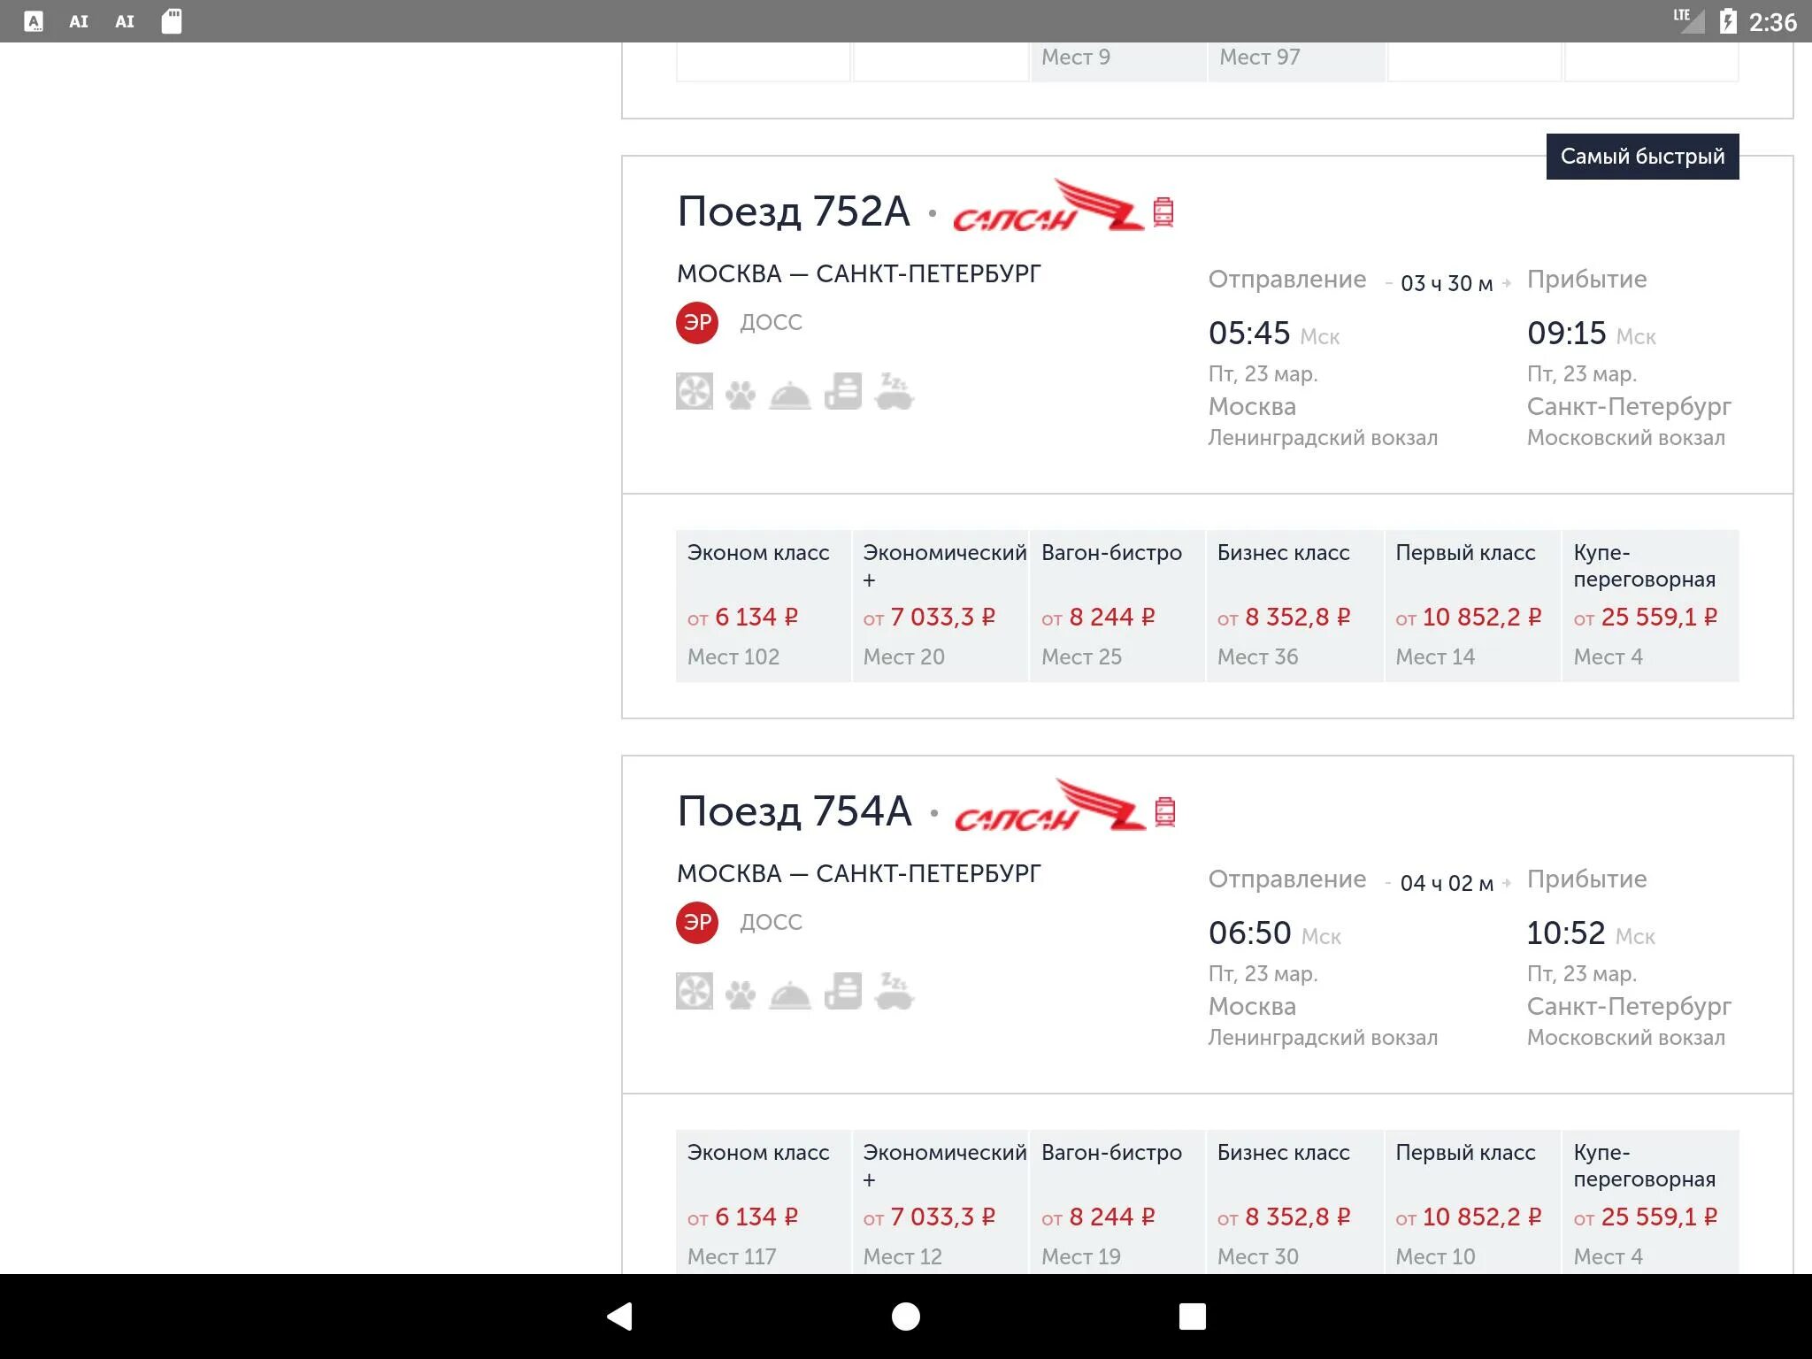Image resolution: width=1812 pixels, height=1359 pixels.
Task: Tap the air conditioning icon for train 752A
Action: pyautogui.click(x=695, y=392)
